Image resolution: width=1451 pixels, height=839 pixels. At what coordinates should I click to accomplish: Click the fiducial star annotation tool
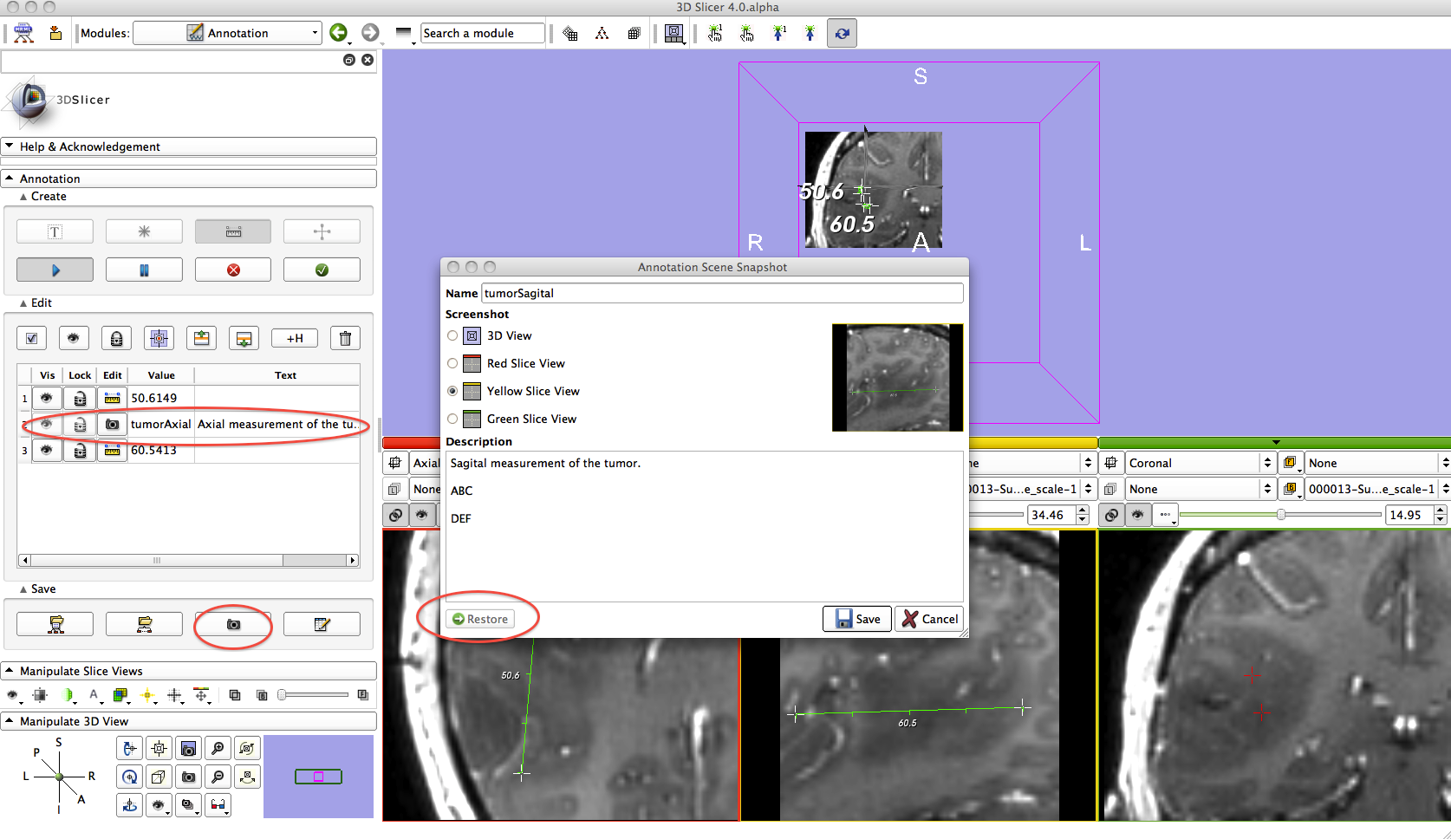point(144,231)
